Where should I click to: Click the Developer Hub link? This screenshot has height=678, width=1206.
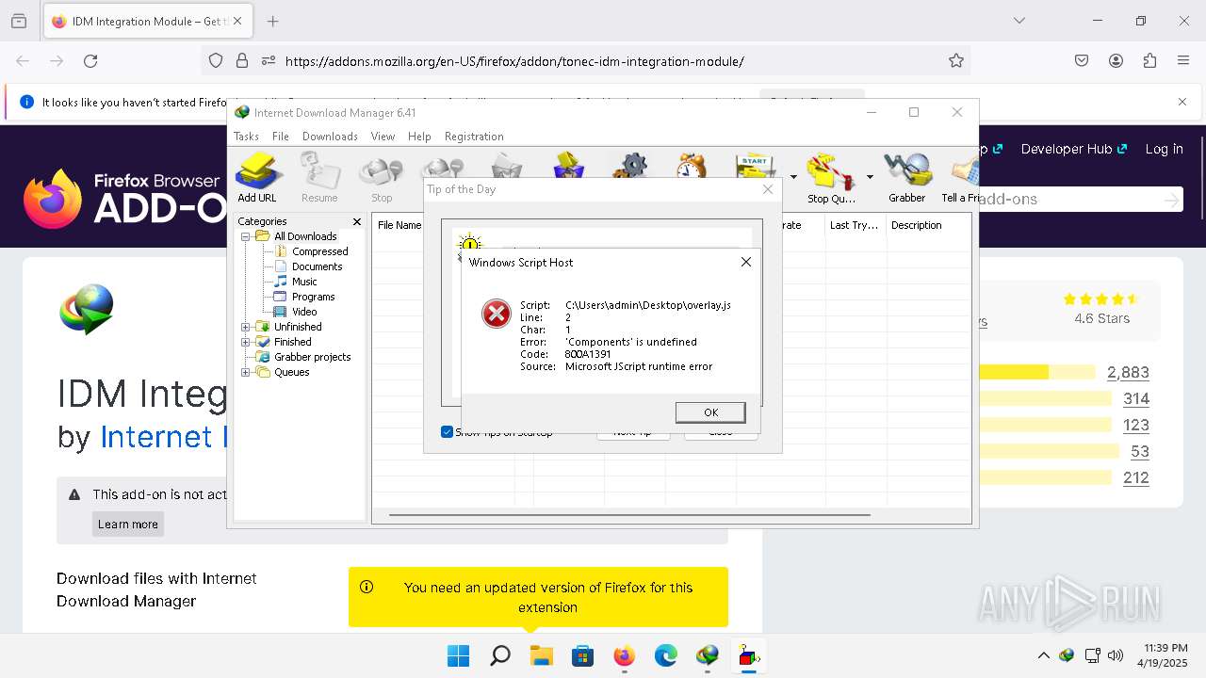click(1073, 149)
